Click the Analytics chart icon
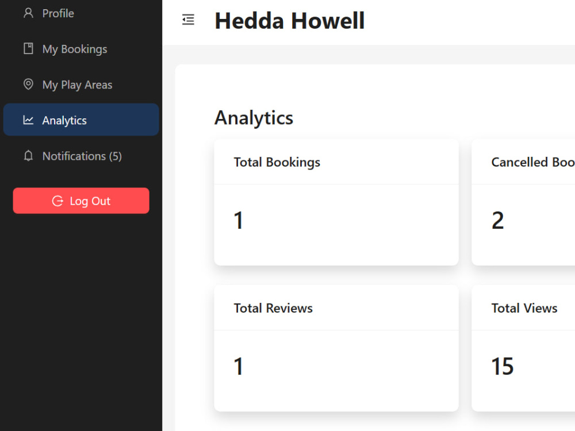Image resolution: width=575 pixels, height=431 pixels. 28,120
